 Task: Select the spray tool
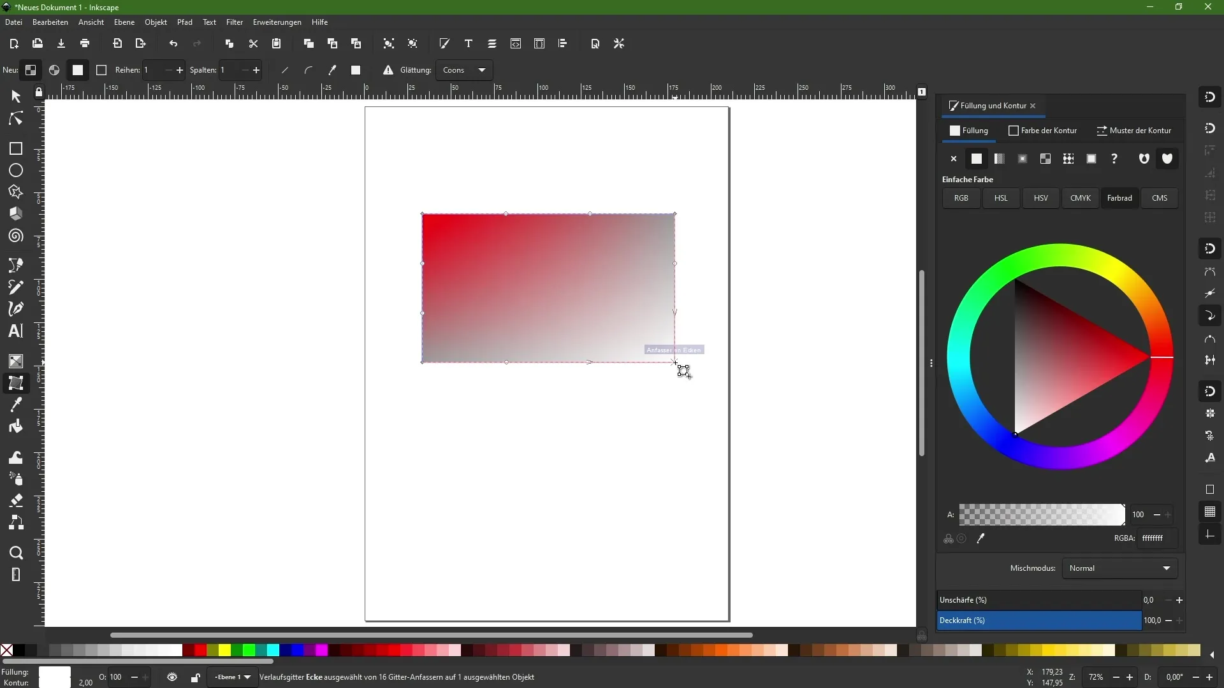[16, 478]
